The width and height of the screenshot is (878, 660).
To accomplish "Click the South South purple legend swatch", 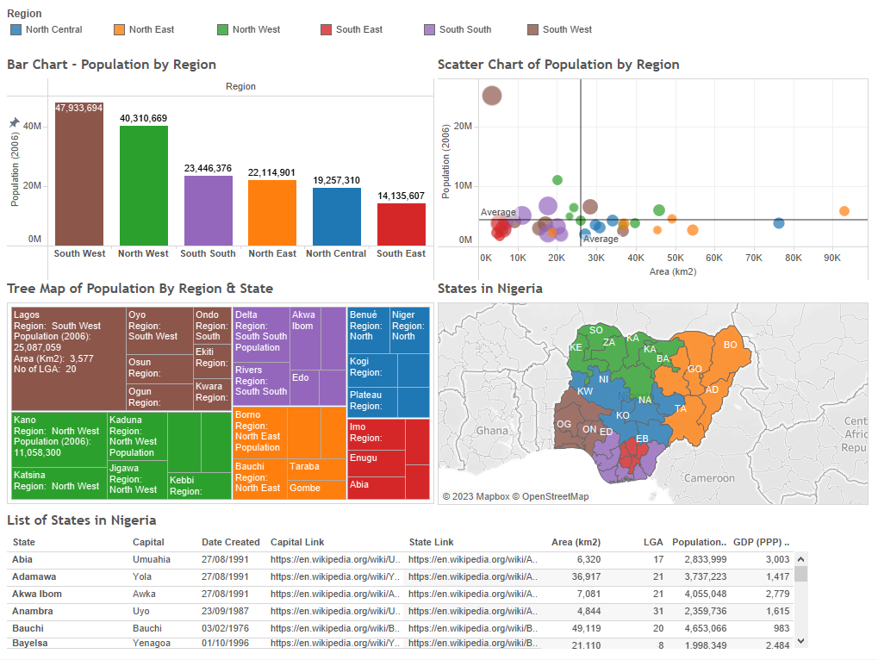I will coord(430,29).
